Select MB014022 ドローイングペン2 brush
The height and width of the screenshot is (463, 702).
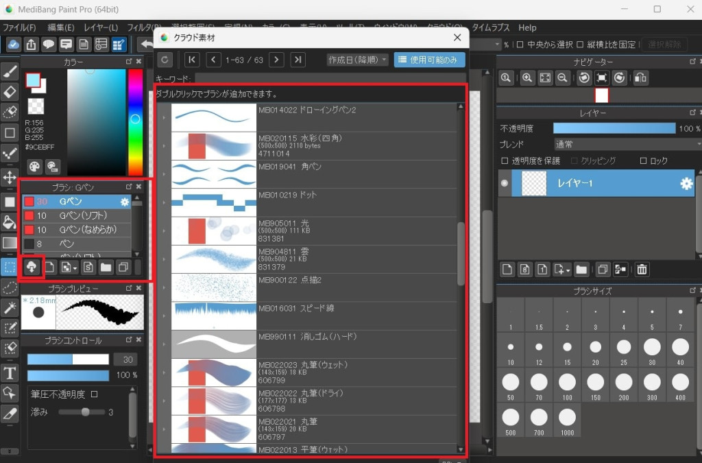(x=314, y=117)
